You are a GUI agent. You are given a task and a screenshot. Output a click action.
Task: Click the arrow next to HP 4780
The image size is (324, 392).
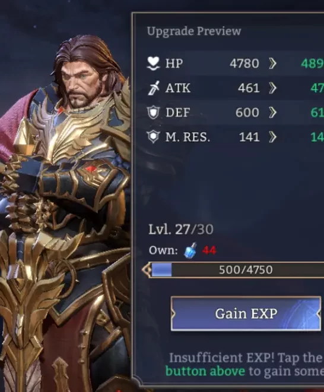[273, 64]
